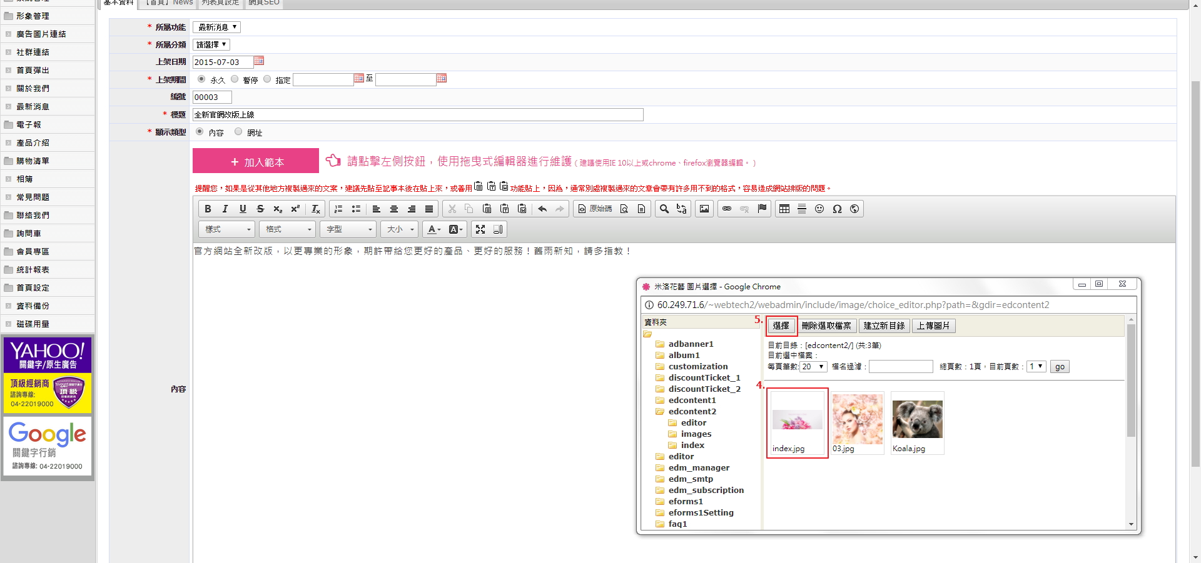Insert a table into the editor
1201x563 pixels.
coord(784,209)
